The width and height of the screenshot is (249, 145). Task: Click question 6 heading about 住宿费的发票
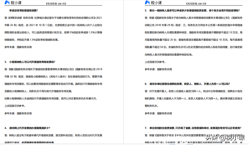coord(187,84)
